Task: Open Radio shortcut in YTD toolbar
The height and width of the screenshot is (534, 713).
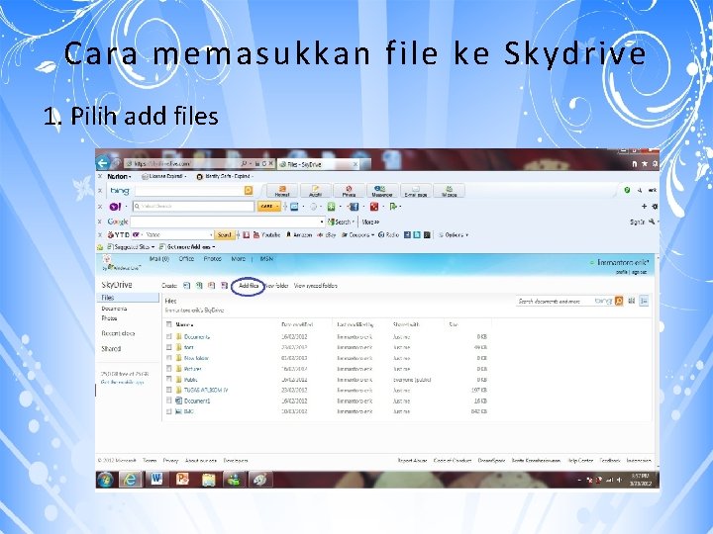Action: click(x=388, y=234)
